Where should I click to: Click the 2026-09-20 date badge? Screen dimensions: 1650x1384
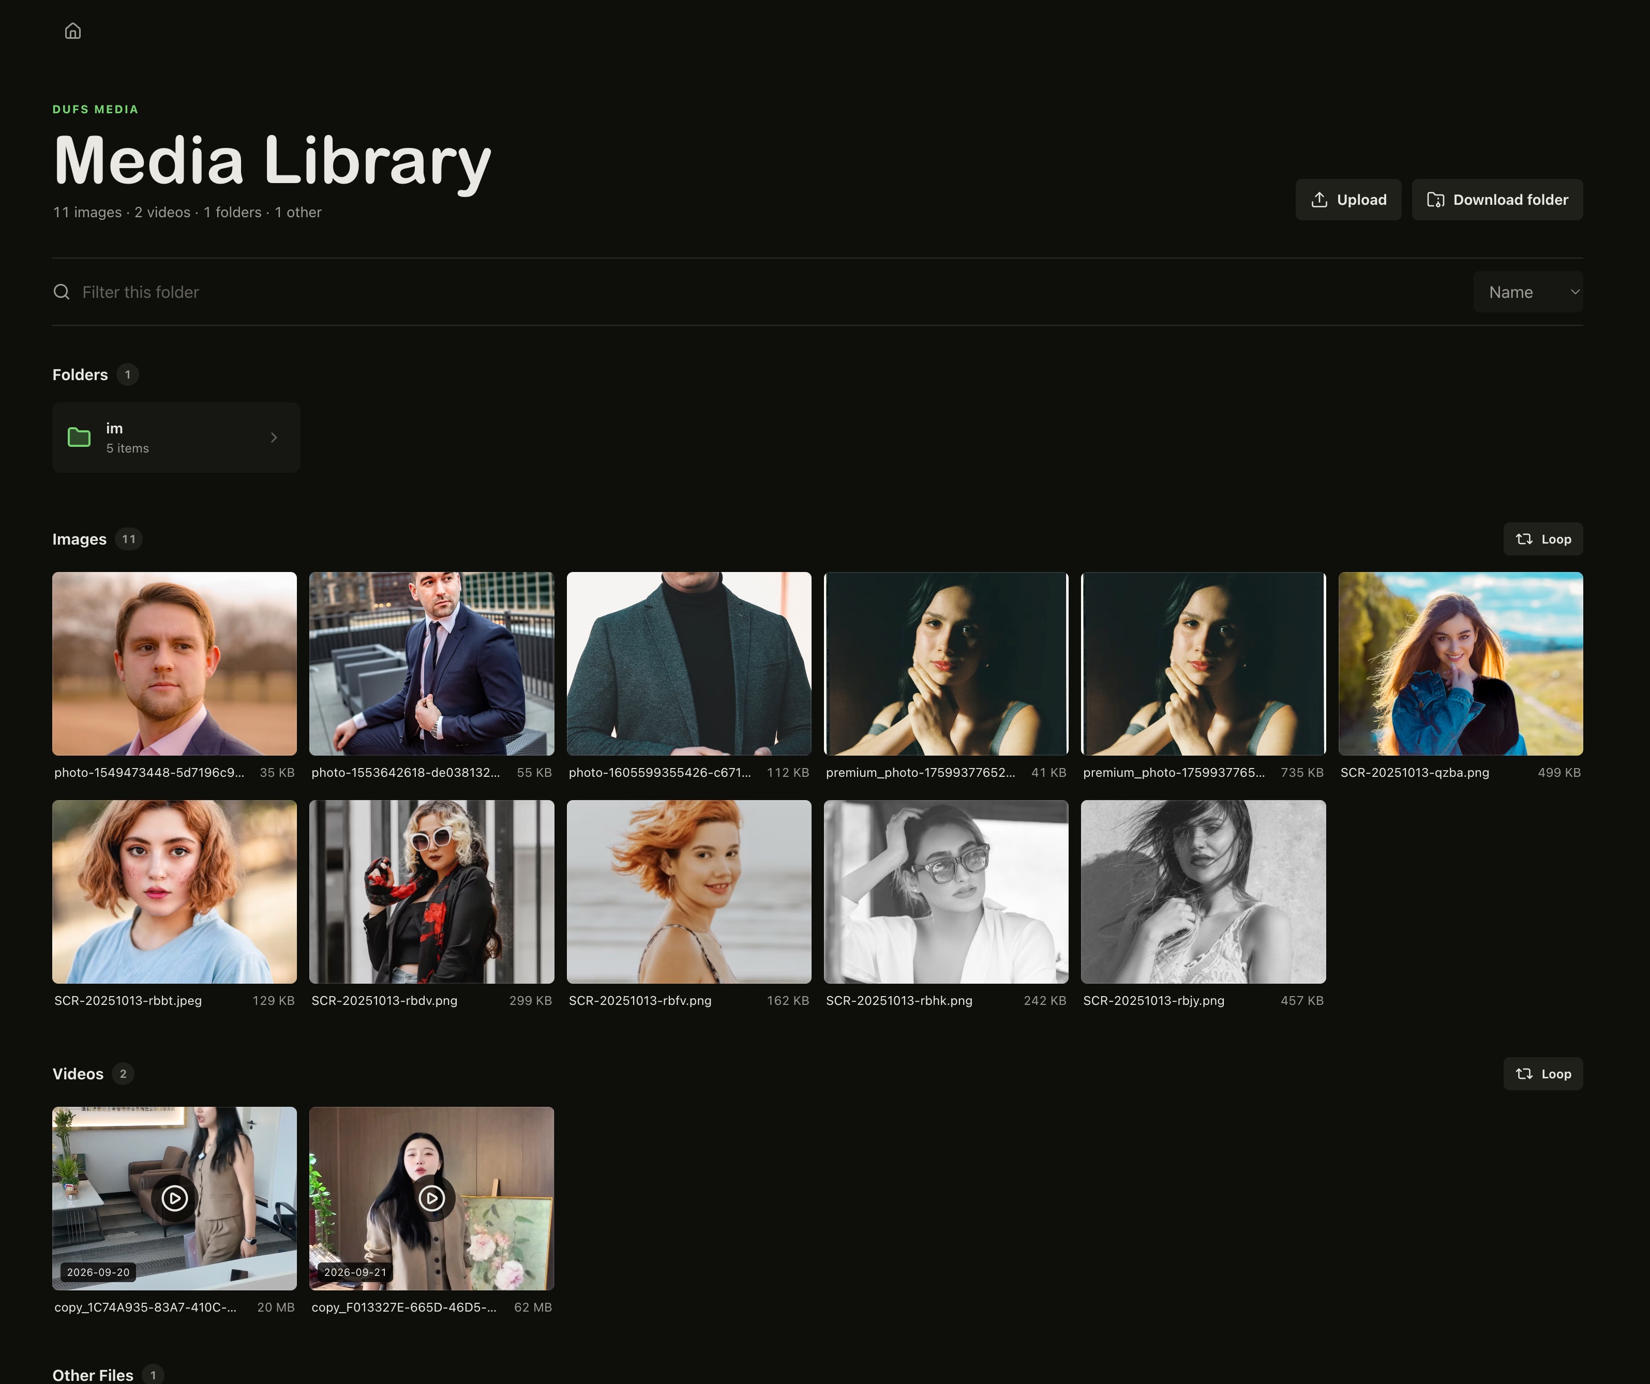[x=98, y=1272]
